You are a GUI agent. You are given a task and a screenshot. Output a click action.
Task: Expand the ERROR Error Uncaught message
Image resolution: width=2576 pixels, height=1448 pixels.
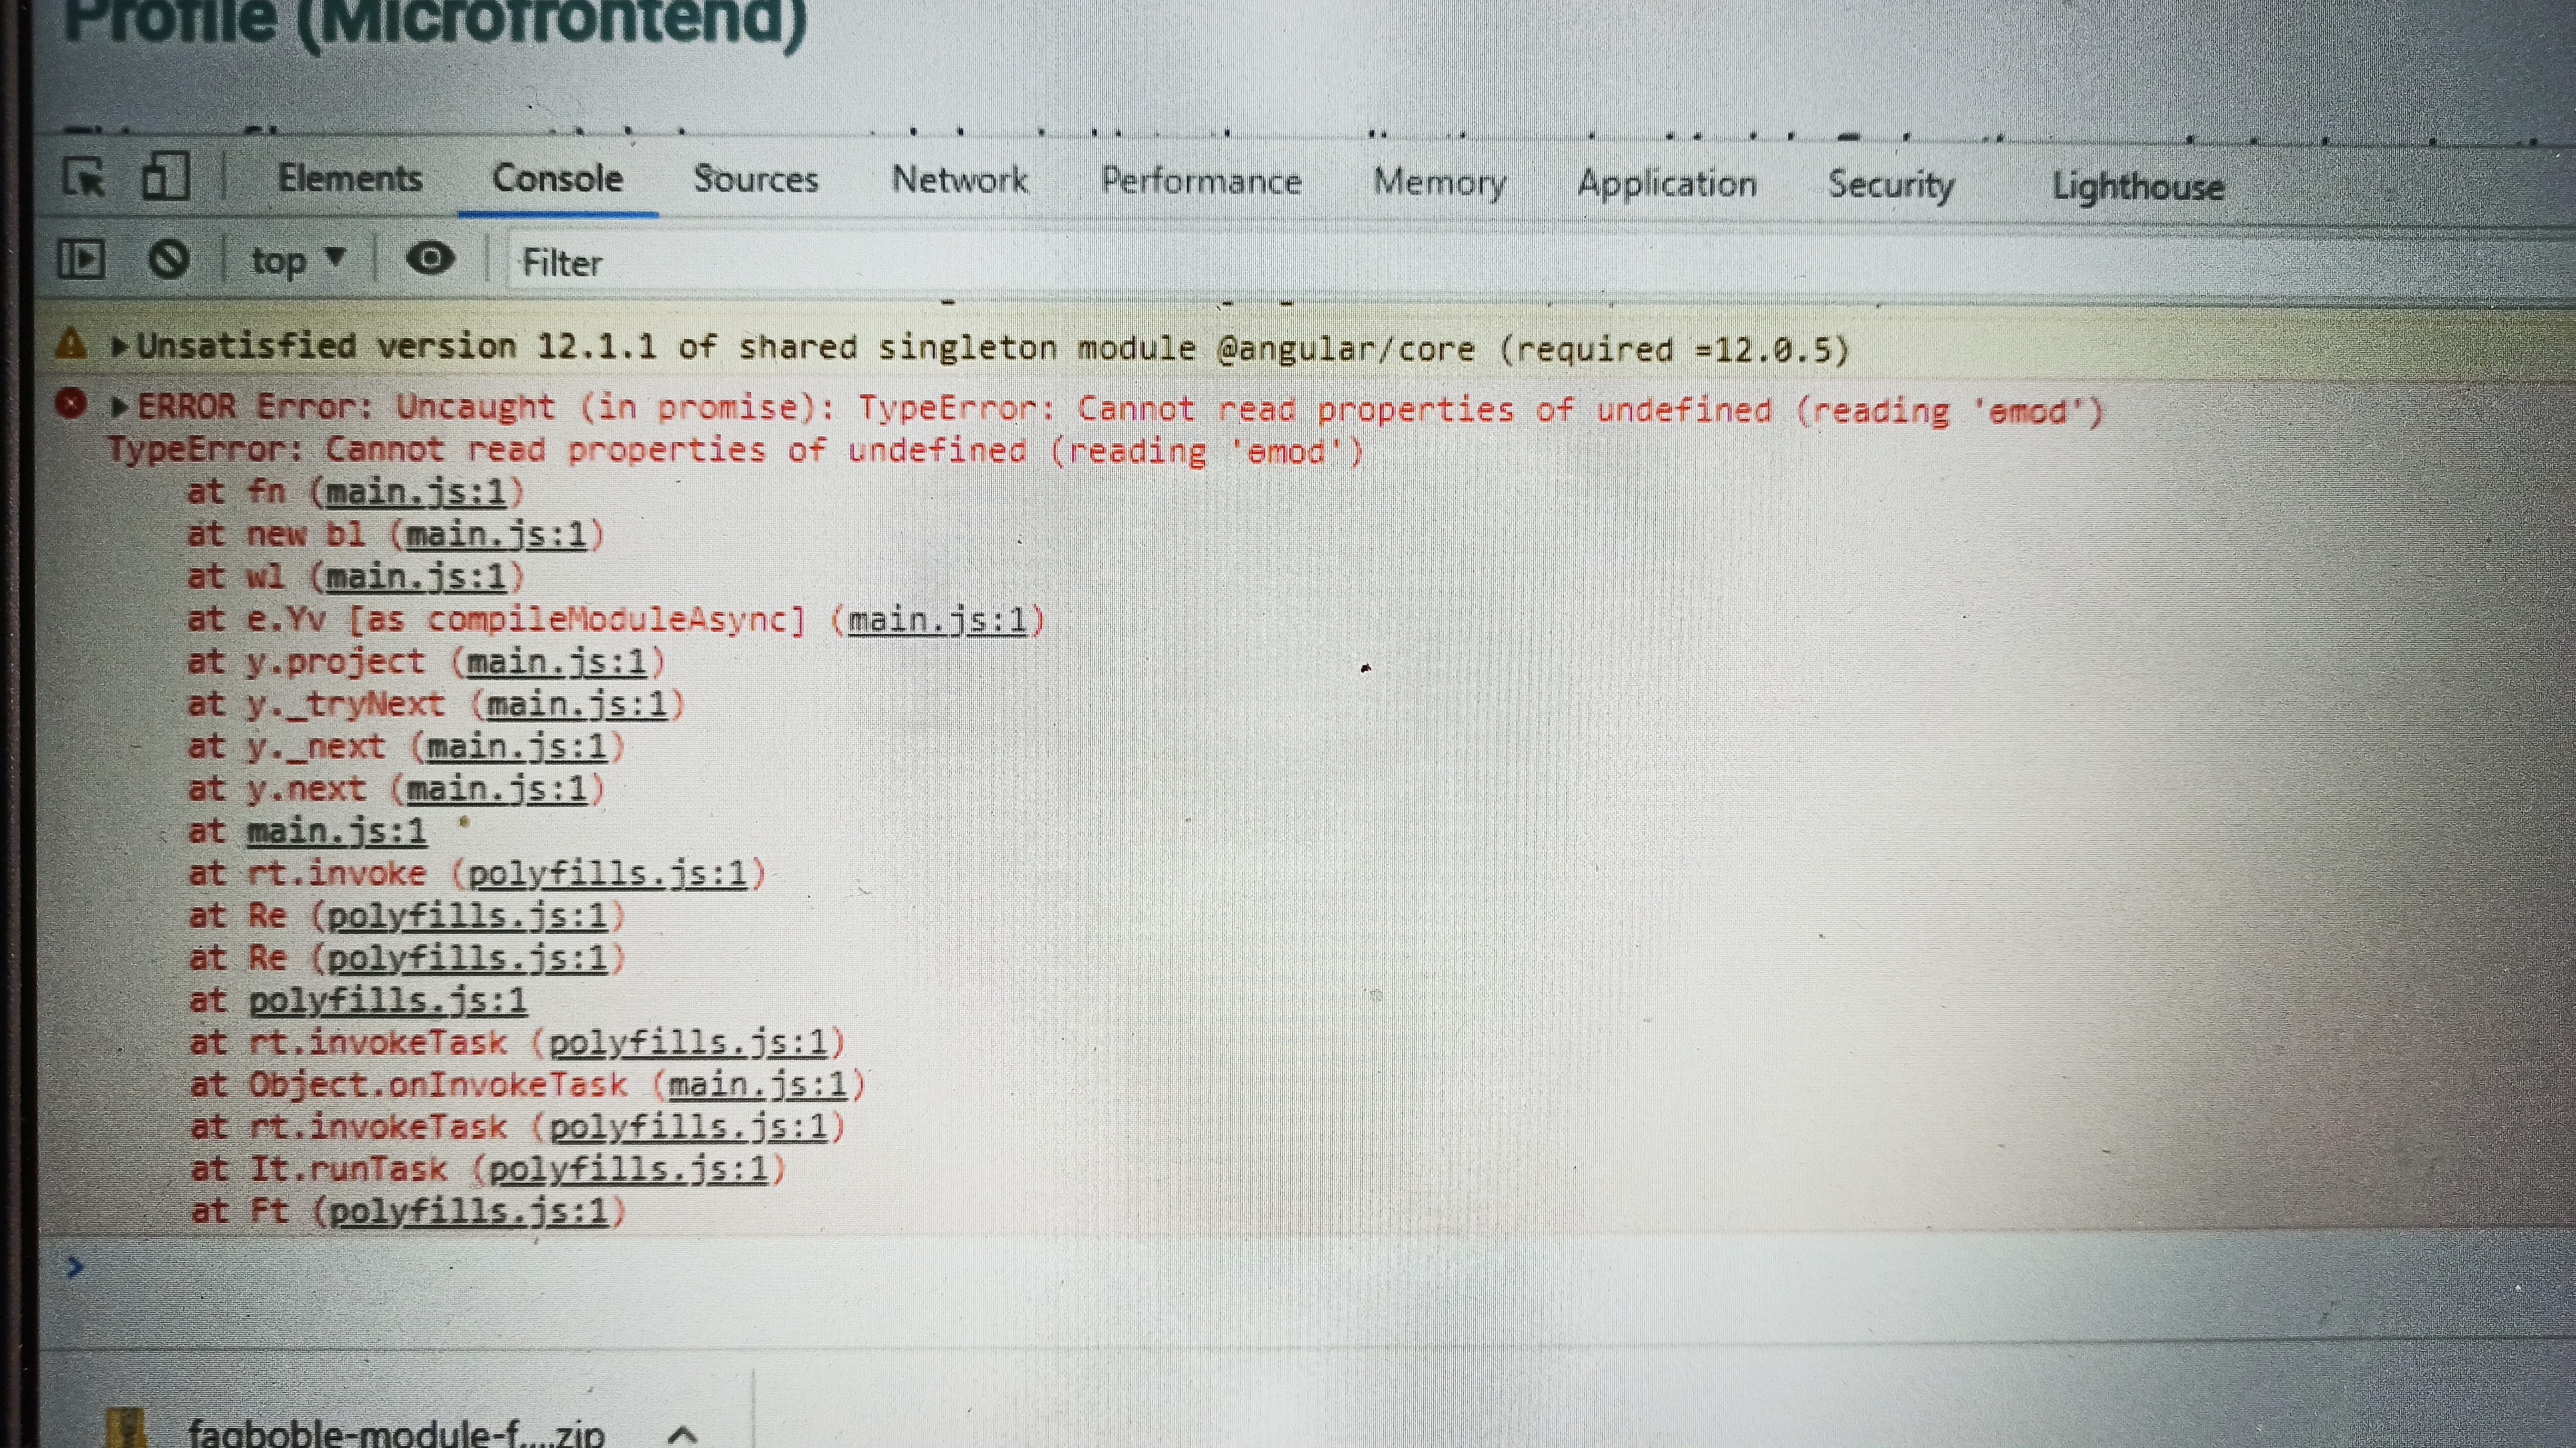[120, 407]
